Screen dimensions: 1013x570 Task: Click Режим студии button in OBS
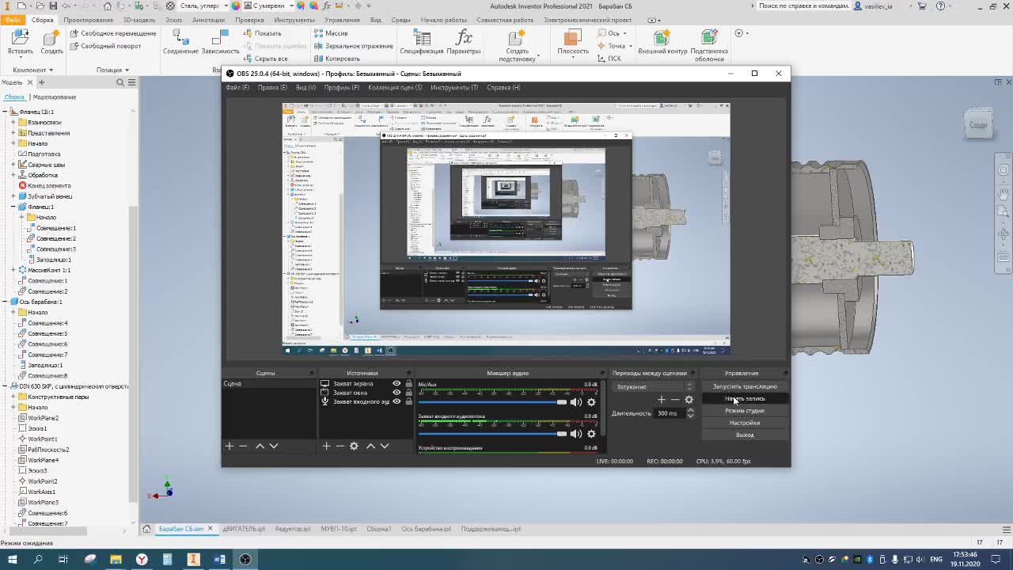745,411
